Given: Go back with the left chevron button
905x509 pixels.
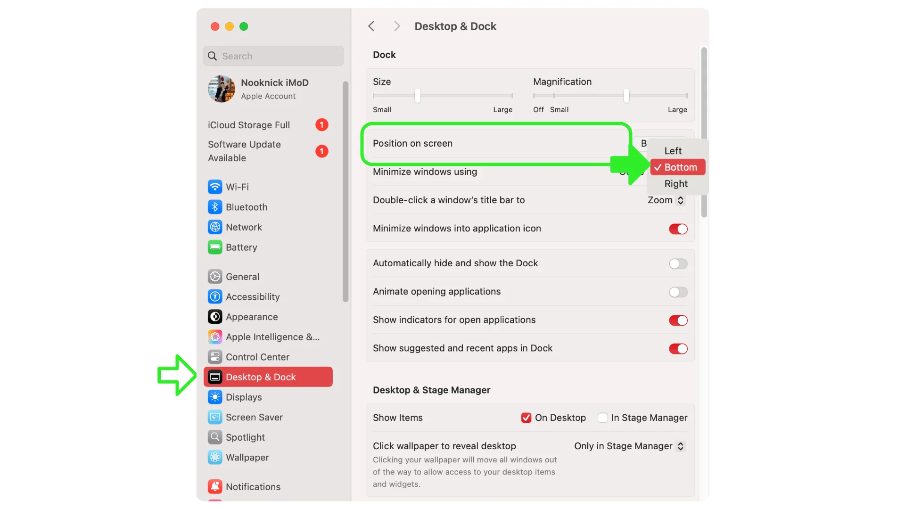Looking at the screenshot, I should [x=371, y=26].
